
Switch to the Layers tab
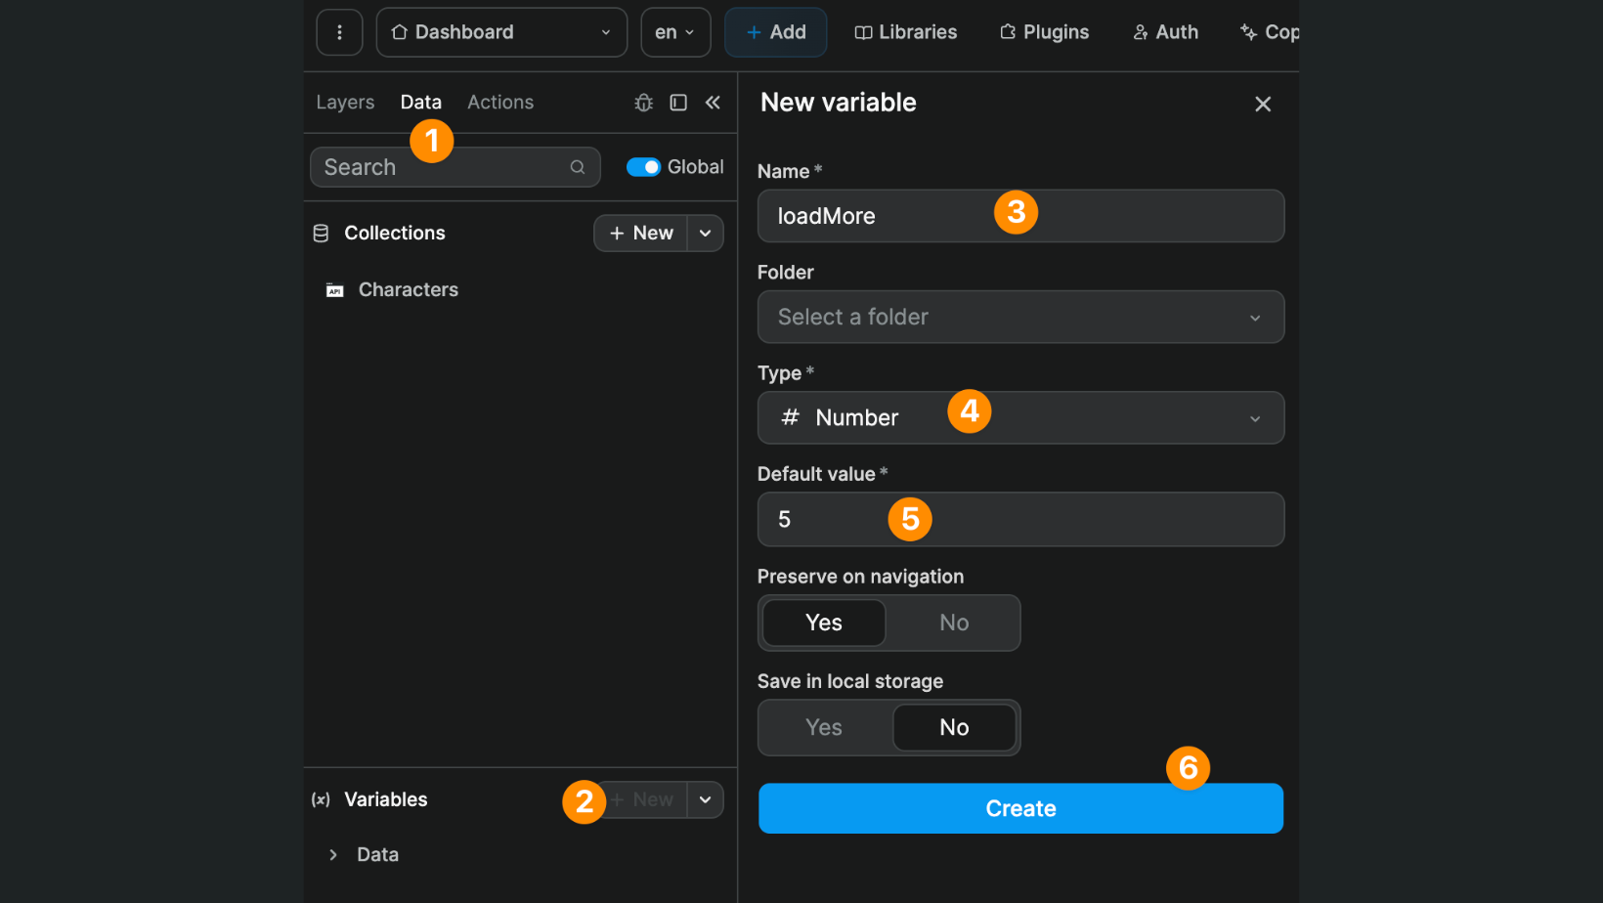point(345,103)
